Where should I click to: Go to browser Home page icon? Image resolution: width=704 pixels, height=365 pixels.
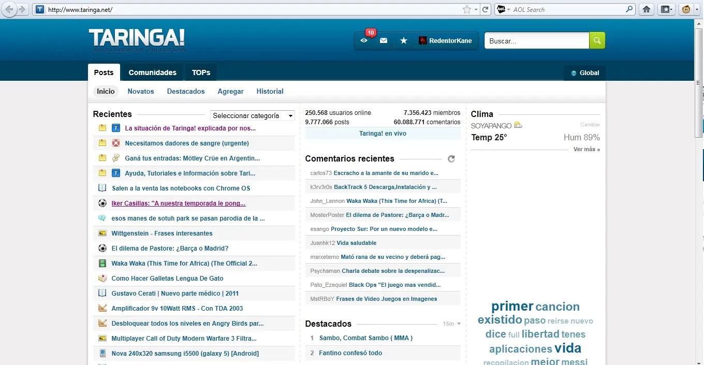[x=647, y=9]
